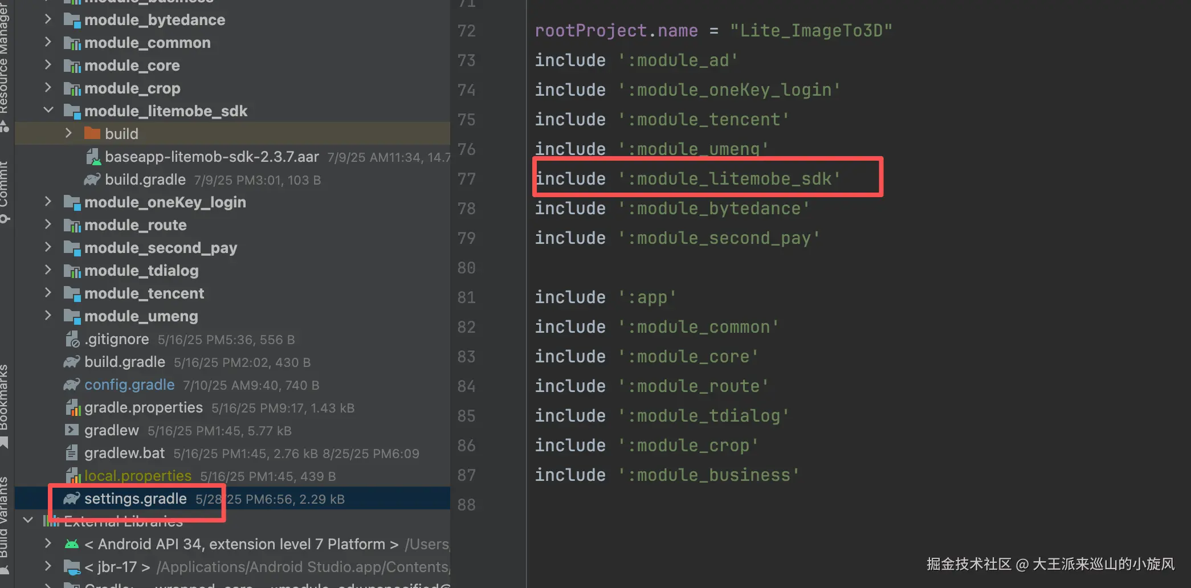The width and height of the screenshot is (1191, 588).
Task: Expand the module_second_pay folder
Action: (x=48, y=247)
